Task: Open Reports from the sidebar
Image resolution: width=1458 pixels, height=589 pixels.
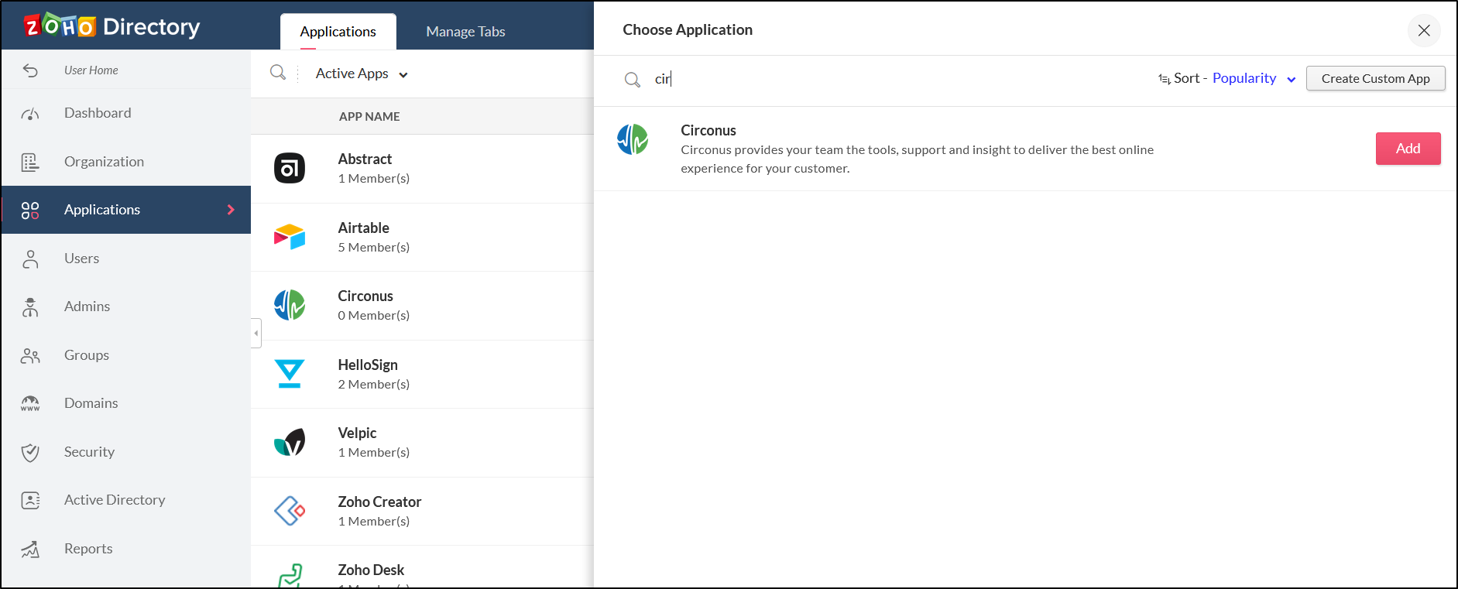Action: [126, 549]
